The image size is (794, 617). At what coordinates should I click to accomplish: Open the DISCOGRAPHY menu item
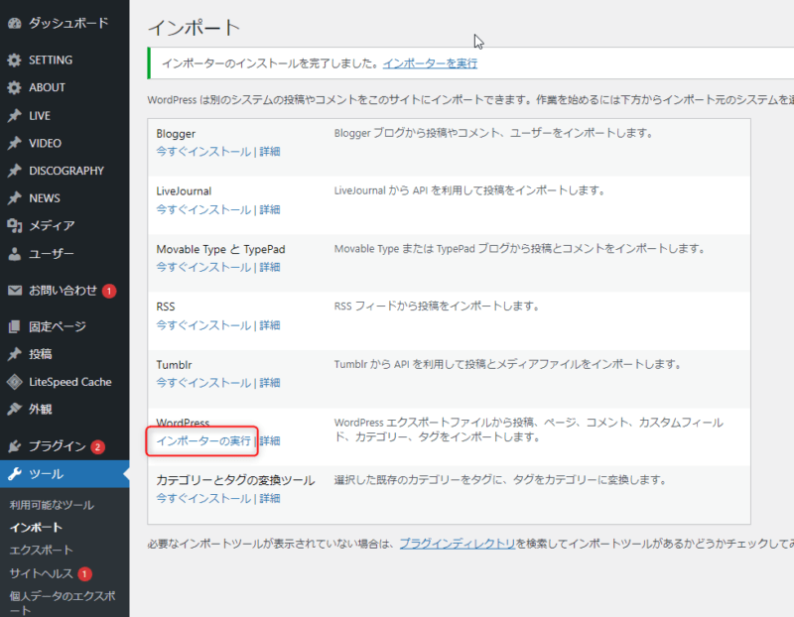[x=66, y=171]
